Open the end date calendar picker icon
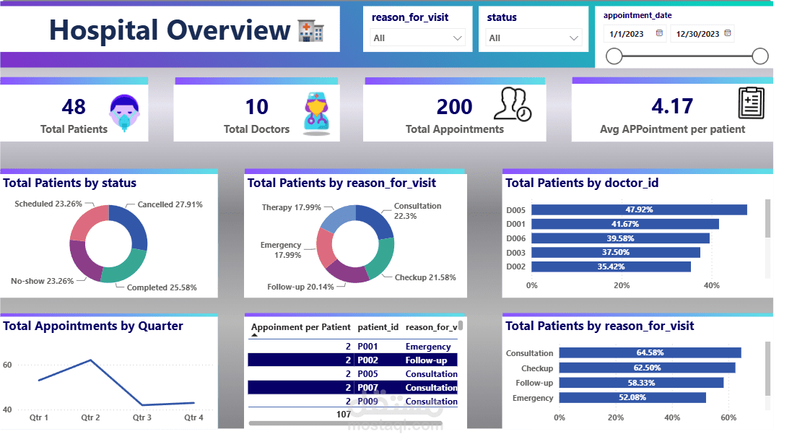Viewport: 792px width, 442px height. click(727, 32)
